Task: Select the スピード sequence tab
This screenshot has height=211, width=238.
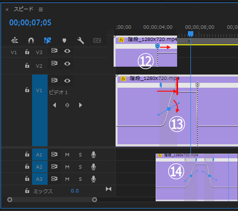Action: click(23, 9)
